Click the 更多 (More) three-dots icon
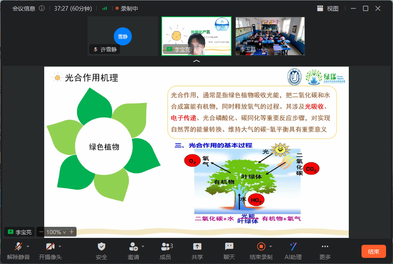Screen dimensions: 393x264 (x=325, y=246)
